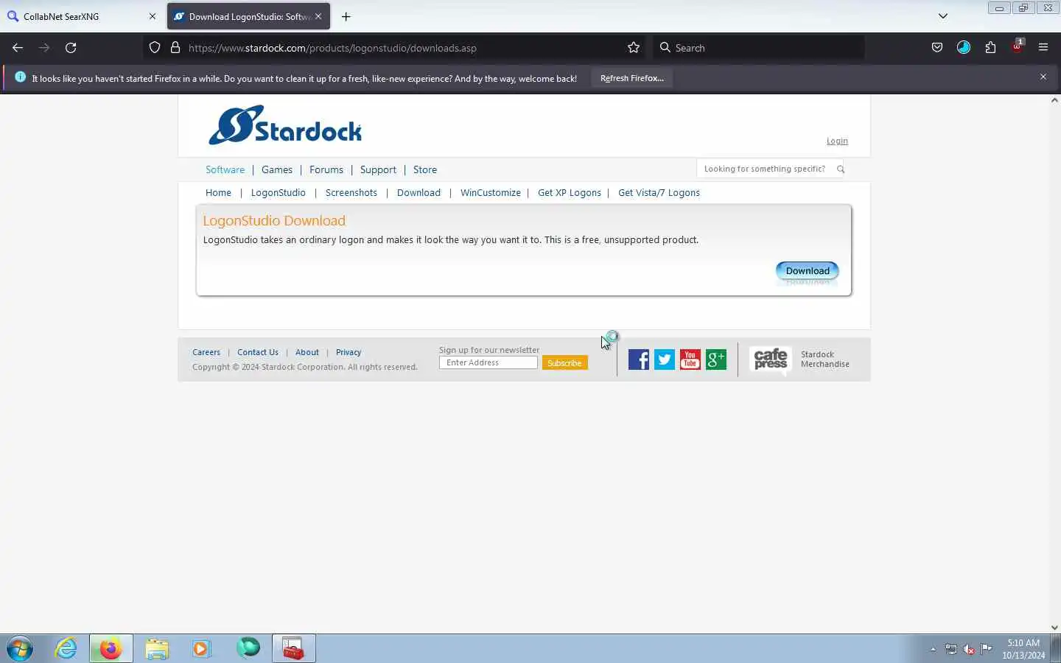Click the site search magnifier icon

pyautogui.click(x=840, y=169)
